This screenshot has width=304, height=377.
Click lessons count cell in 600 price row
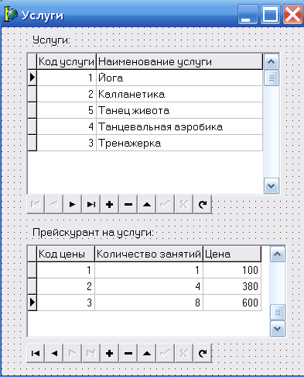149,303
